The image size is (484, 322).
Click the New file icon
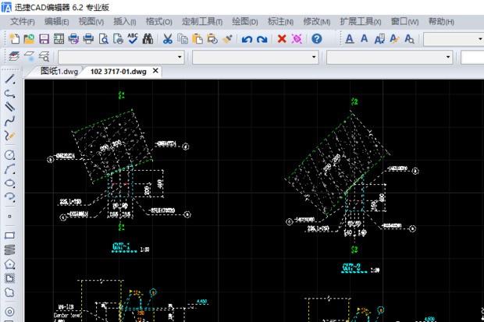(x=15, y=38)
